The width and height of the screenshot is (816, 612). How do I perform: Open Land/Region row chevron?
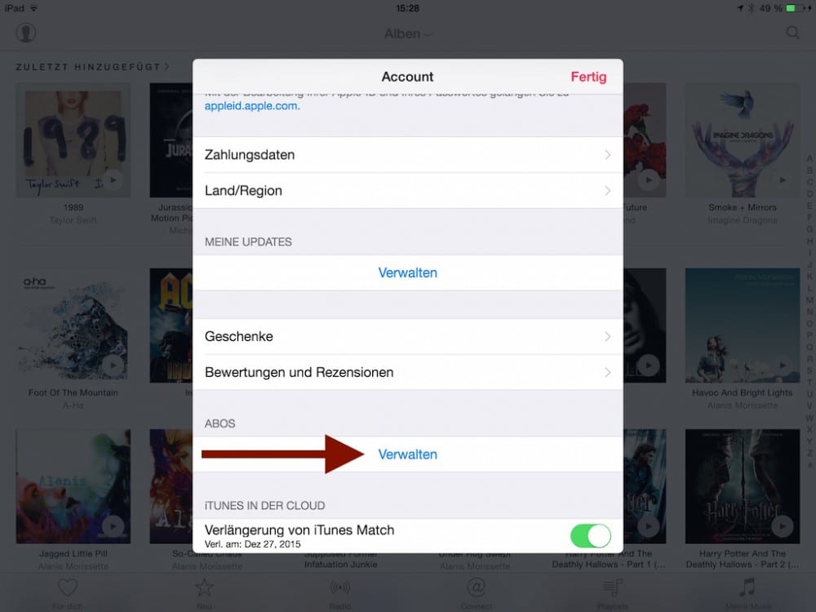[607, 191]
